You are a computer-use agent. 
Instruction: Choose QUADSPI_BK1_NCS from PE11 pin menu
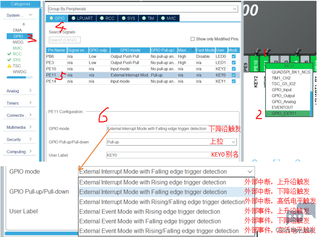tap(291, 72)
